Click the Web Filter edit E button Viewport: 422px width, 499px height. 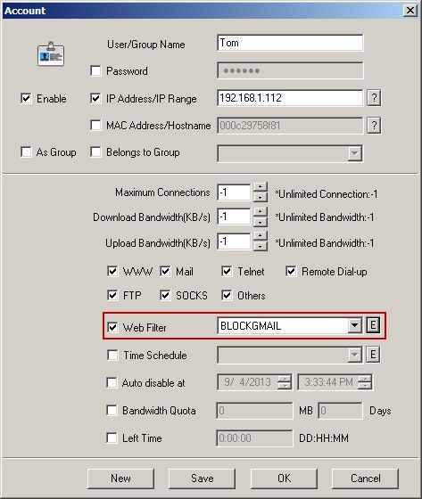point(373,325)
